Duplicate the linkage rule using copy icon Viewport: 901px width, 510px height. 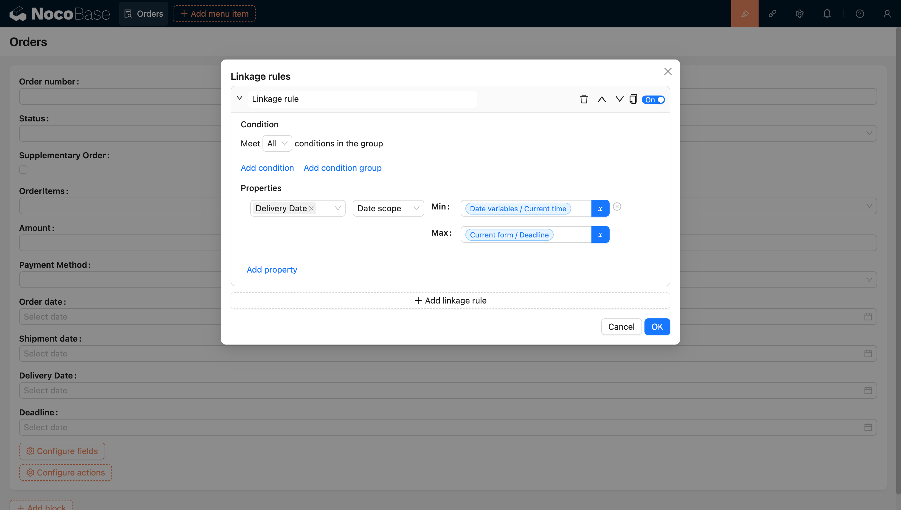point(633,99)
